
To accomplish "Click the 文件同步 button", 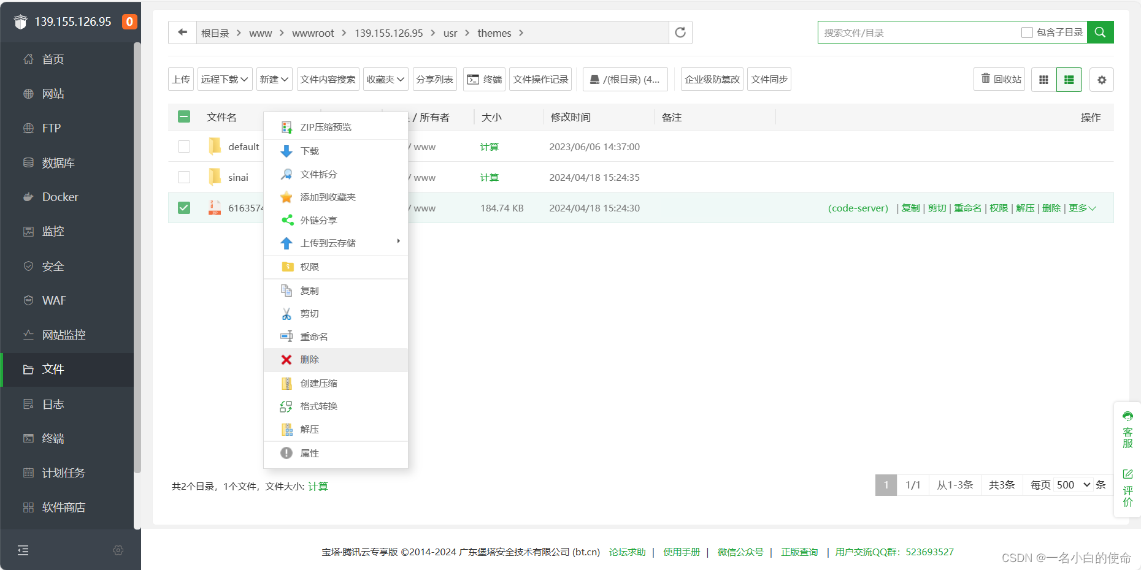I will point(769,79).
